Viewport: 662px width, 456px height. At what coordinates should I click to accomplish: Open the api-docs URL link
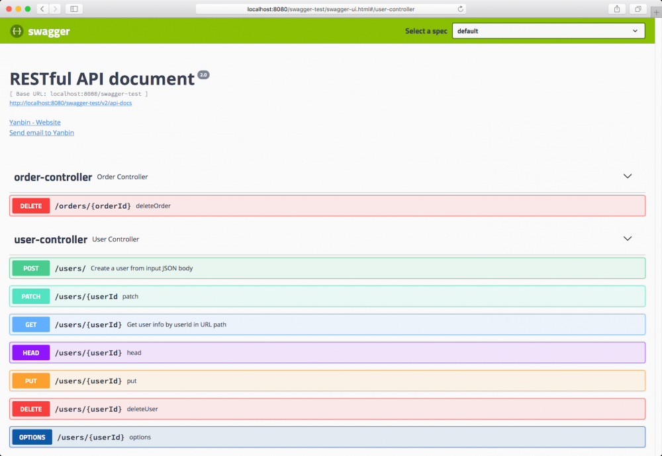point(71,103)
